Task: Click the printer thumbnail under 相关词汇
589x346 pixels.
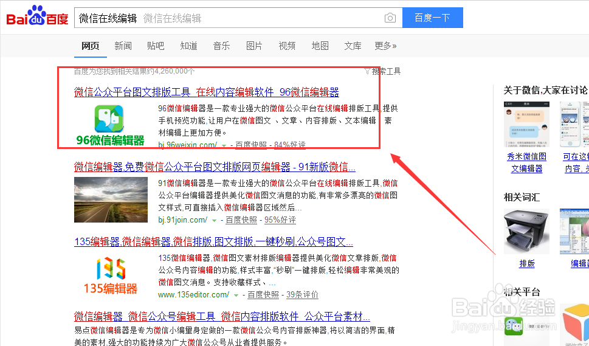Action: 526,232
